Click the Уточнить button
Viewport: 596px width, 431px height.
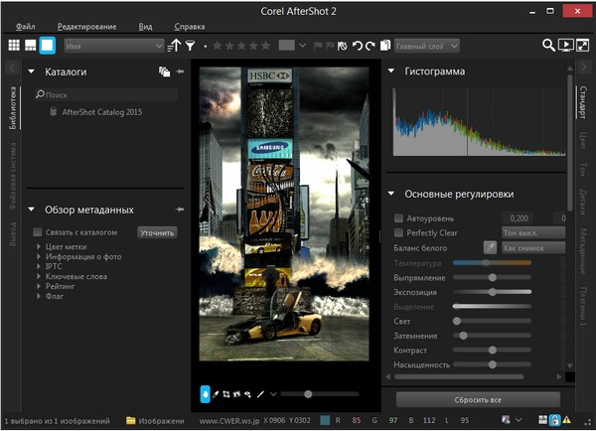click(x=157, y=232)
